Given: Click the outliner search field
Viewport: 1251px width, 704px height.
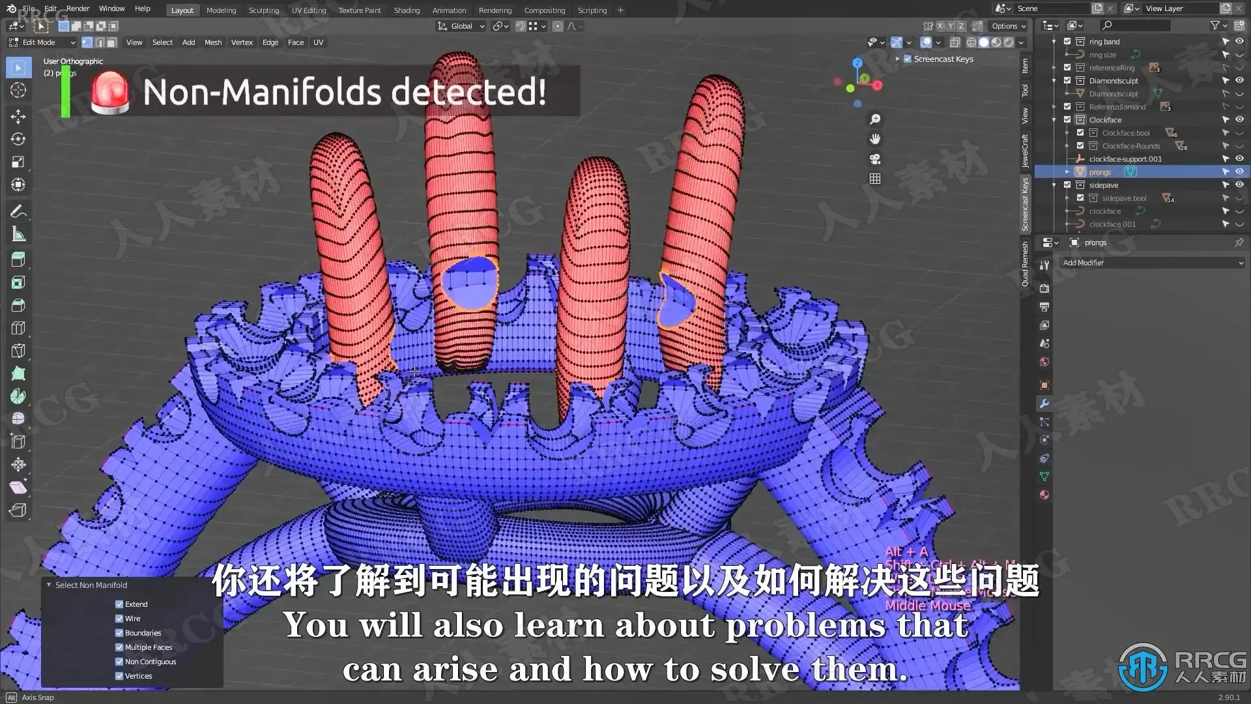Looking at the screenshot, I should [x=1137, y=25].
